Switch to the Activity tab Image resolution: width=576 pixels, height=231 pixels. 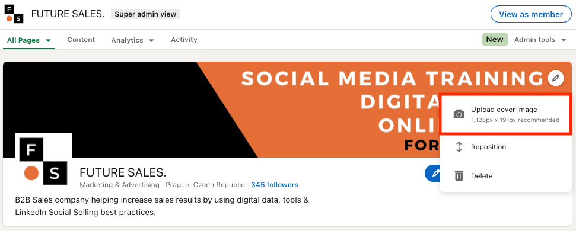(x=184, y=40)
